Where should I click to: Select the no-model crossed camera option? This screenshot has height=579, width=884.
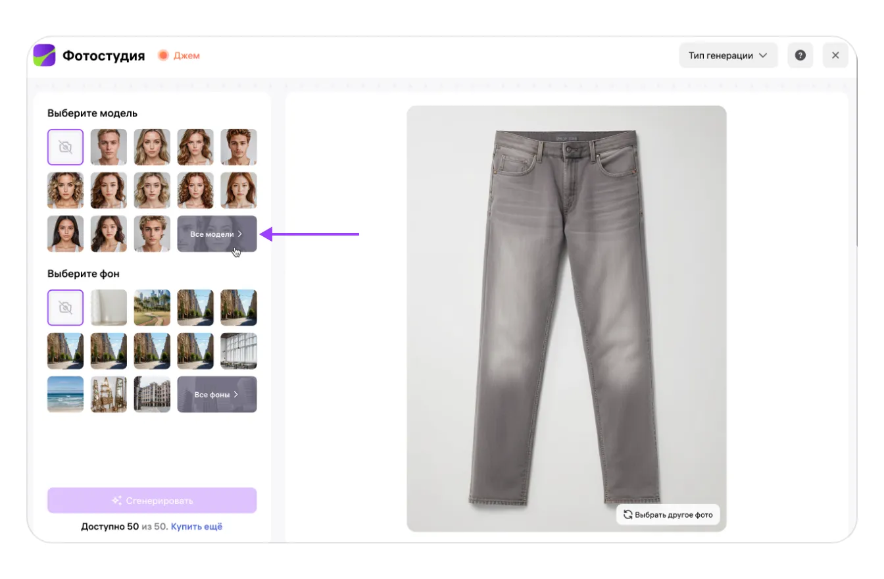click(x=65, y=147)
